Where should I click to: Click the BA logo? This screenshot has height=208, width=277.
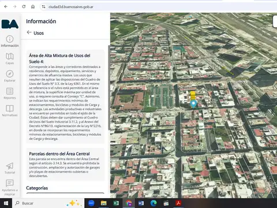(x=10, y=24)
